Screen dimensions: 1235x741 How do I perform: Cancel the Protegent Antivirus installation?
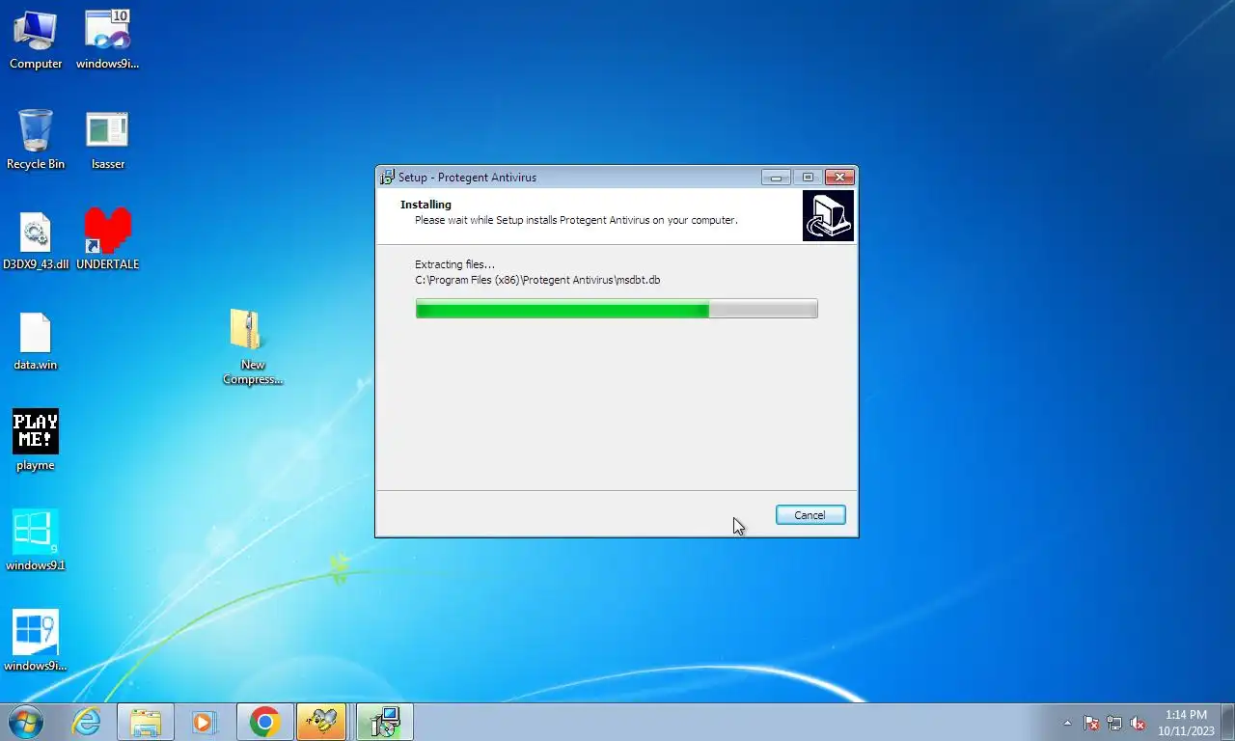tap(810, 515)
